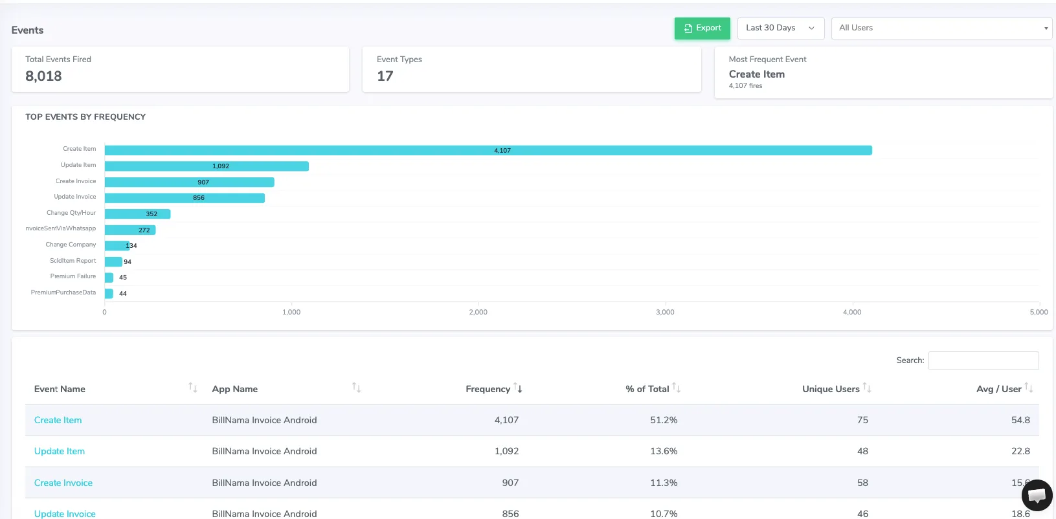This screenshot has width=1056, height=519.
Task: Click into the table Search field
Action: pos(983,360)
